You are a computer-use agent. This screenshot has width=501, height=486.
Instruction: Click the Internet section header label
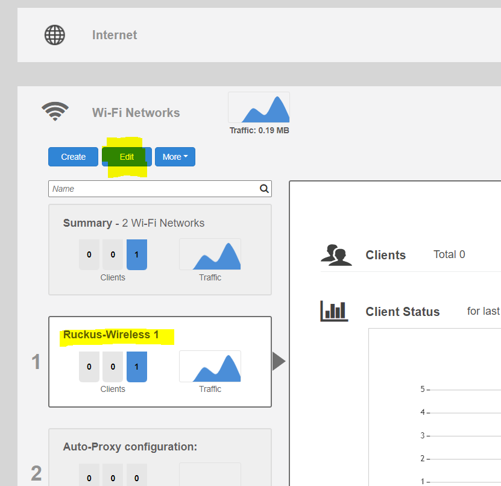(x=115, y=35)
